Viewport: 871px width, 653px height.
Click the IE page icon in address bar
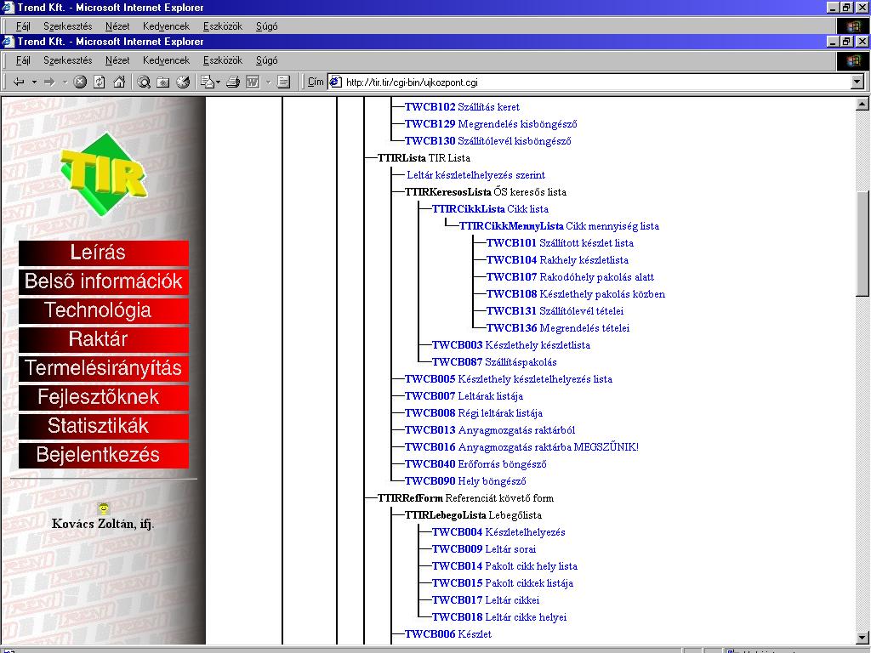click(x=335, y=82)
